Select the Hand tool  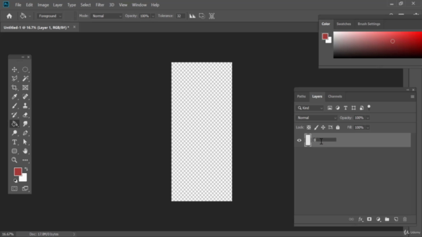[25, 151]
